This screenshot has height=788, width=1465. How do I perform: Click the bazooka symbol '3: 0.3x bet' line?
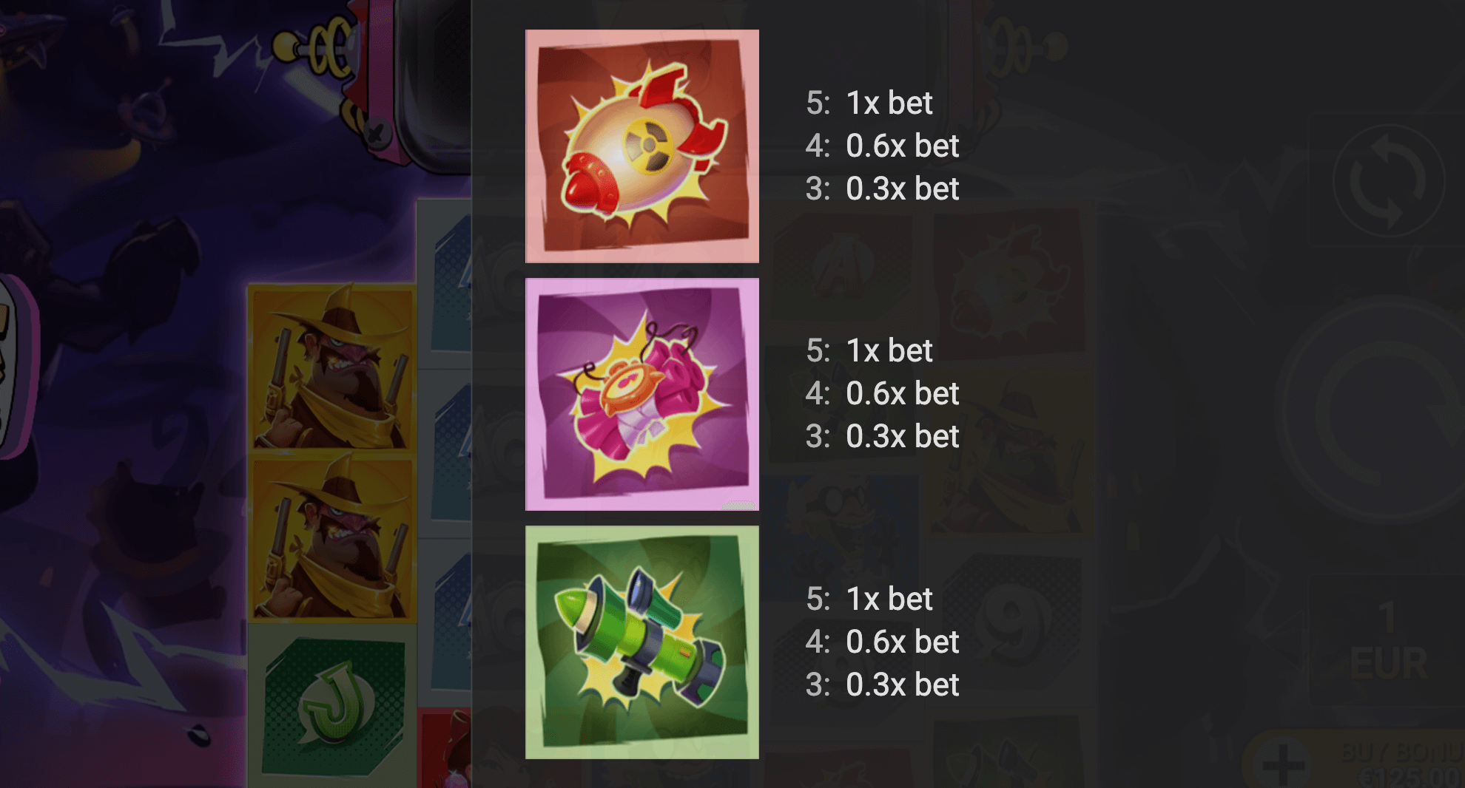click(x=882, y=685)
